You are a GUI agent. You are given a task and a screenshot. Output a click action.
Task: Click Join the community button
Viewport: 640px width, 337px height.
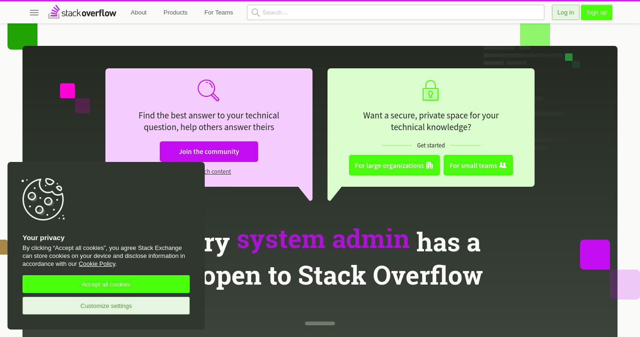[209, 152]
